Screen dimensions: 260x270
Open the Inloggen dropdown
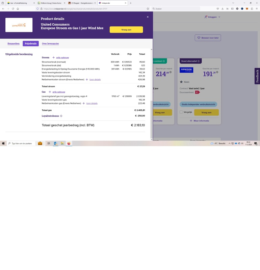click(x=212, y=17)
